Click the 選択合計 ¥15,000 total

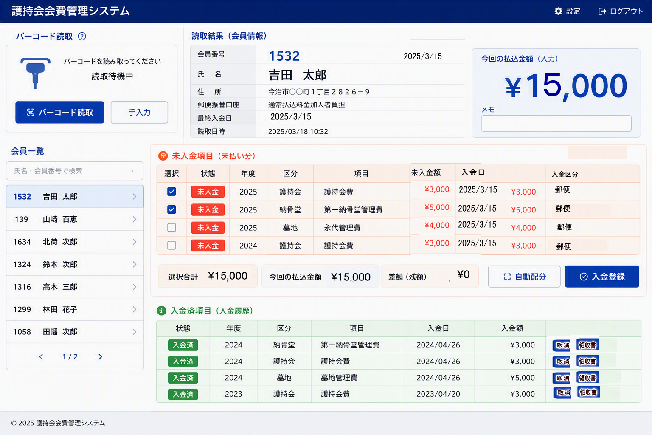click(208, 277)
